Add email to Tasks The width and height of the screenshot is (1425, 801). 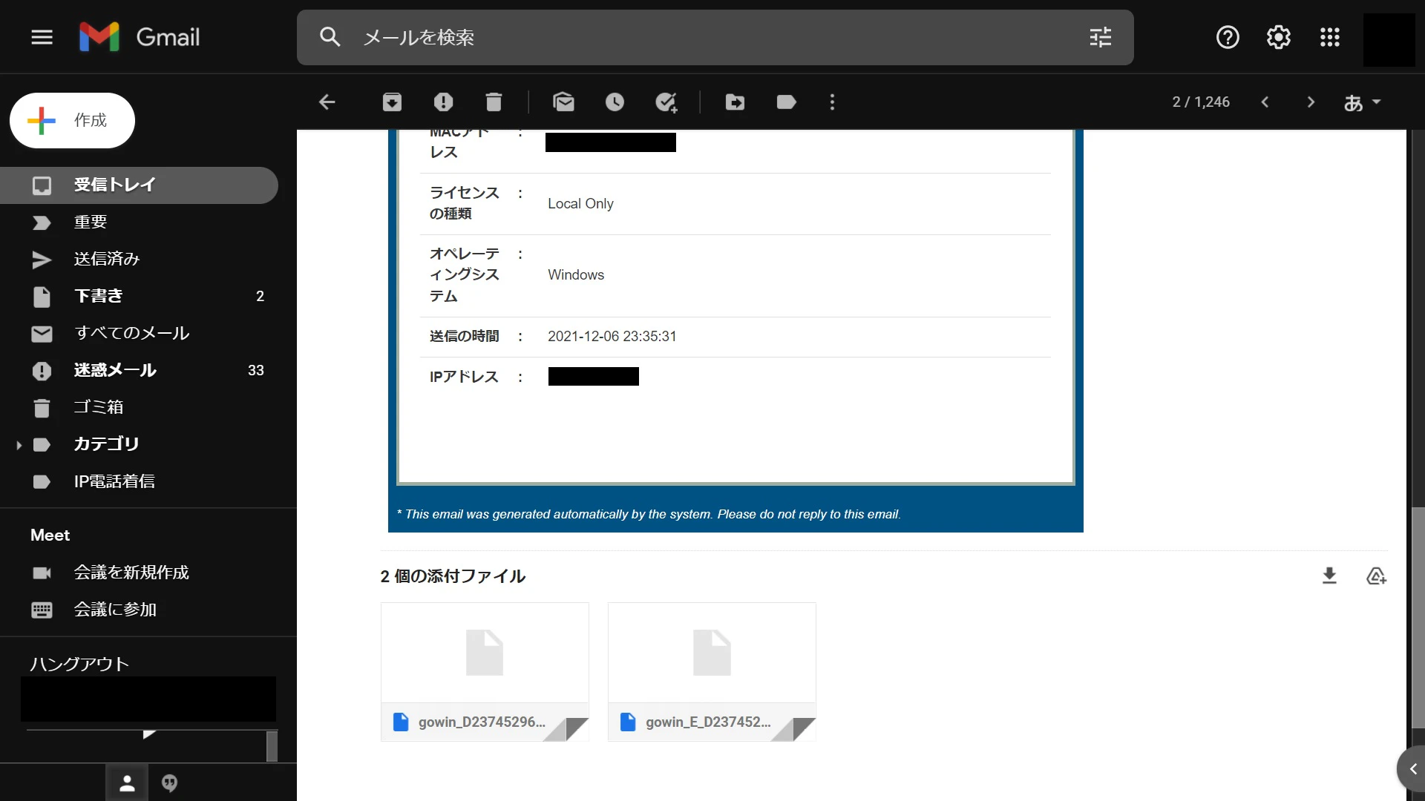[x=666, y=102]
